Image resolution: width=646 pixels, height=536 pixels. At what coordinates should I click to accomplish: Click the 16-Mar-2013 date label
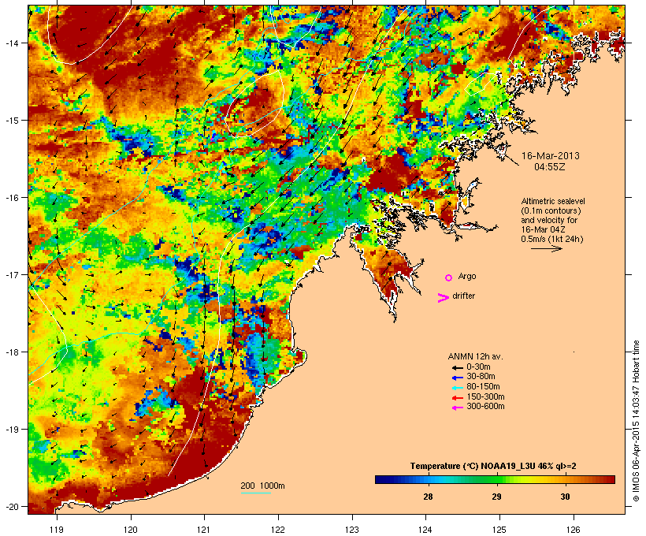[x=551, y=156]
